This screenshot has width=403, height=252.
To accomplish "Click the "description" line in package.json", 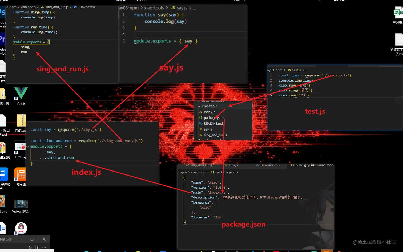I will pos(247,197).
